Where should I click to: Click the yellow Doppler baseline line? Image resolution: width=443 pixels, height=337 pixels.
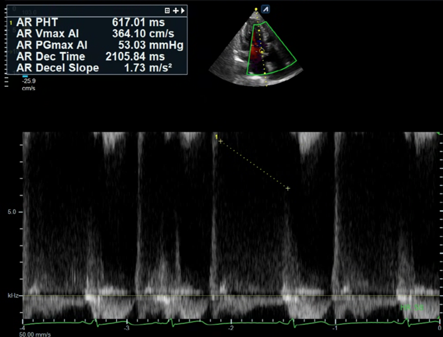[x=230, y=296]
